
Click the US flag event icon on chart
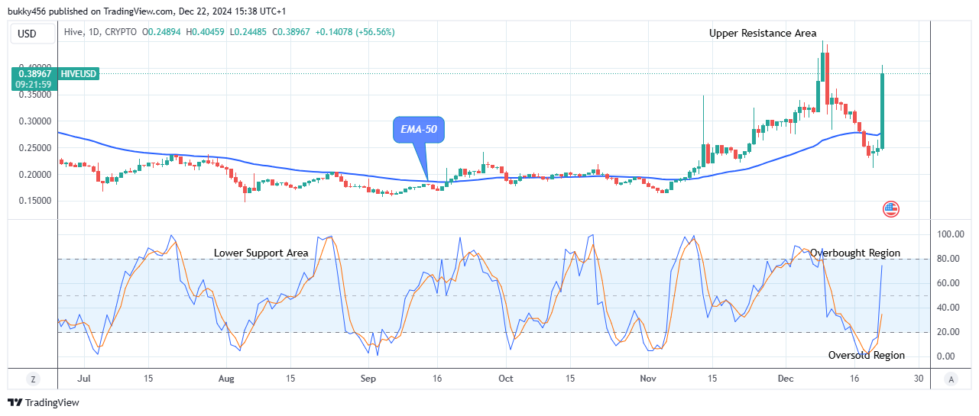pos(890,208)
